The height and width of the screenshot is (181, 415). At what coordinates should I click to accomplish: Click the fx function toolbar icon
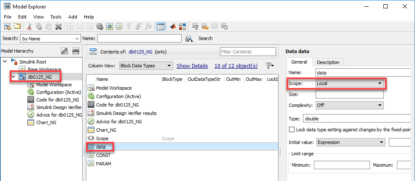[148, 27]
